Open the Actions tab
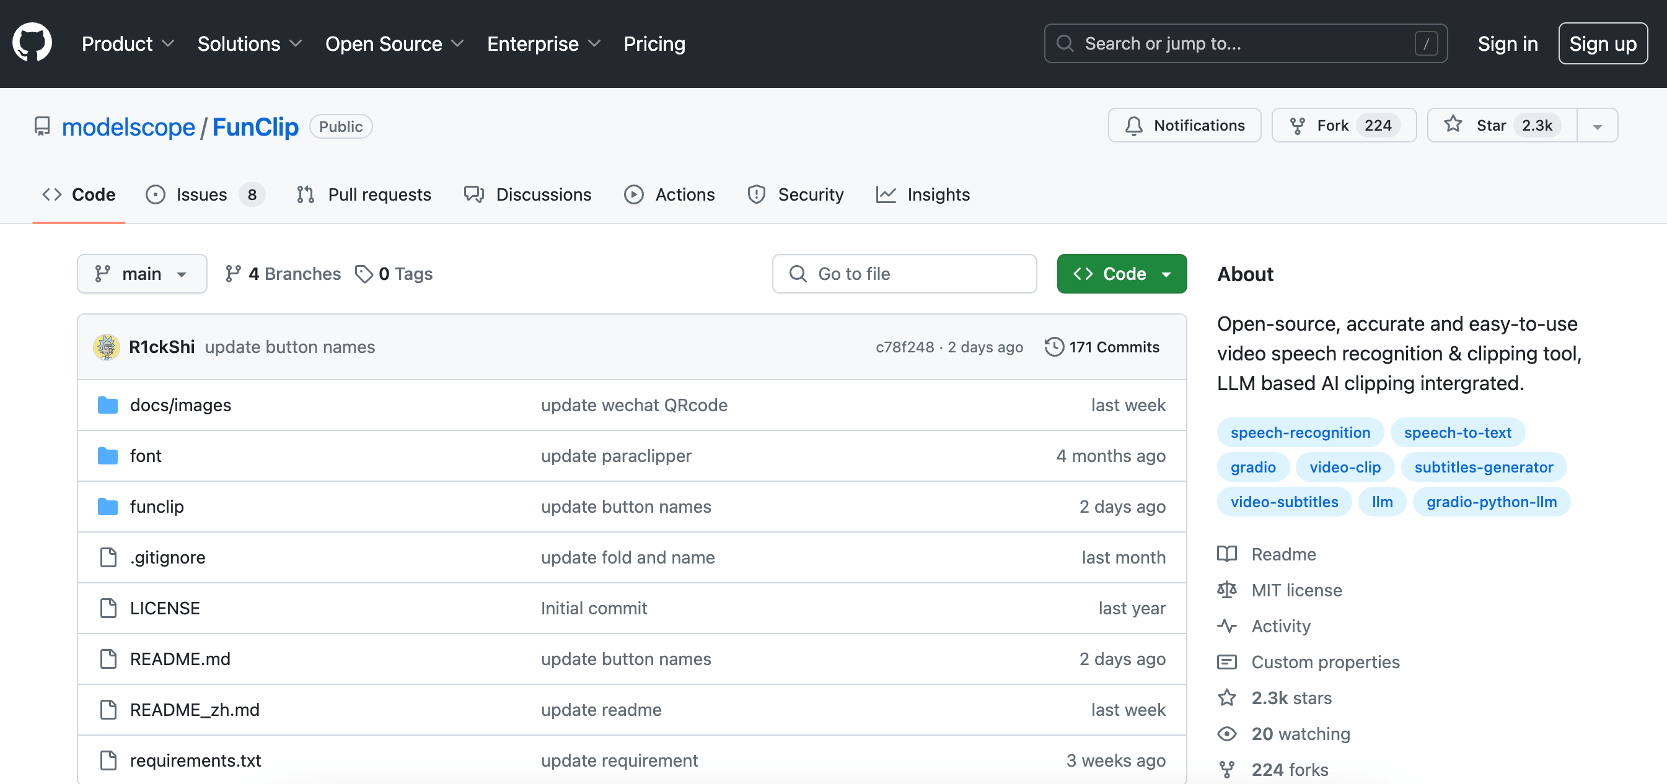The image size is (1667, 784). (x=669, y=194)
